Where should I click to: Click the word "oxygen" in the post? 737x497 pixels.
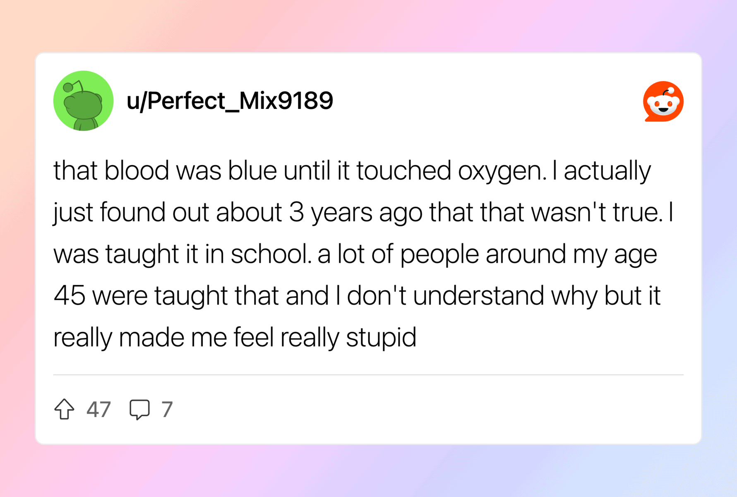point(499,171)
